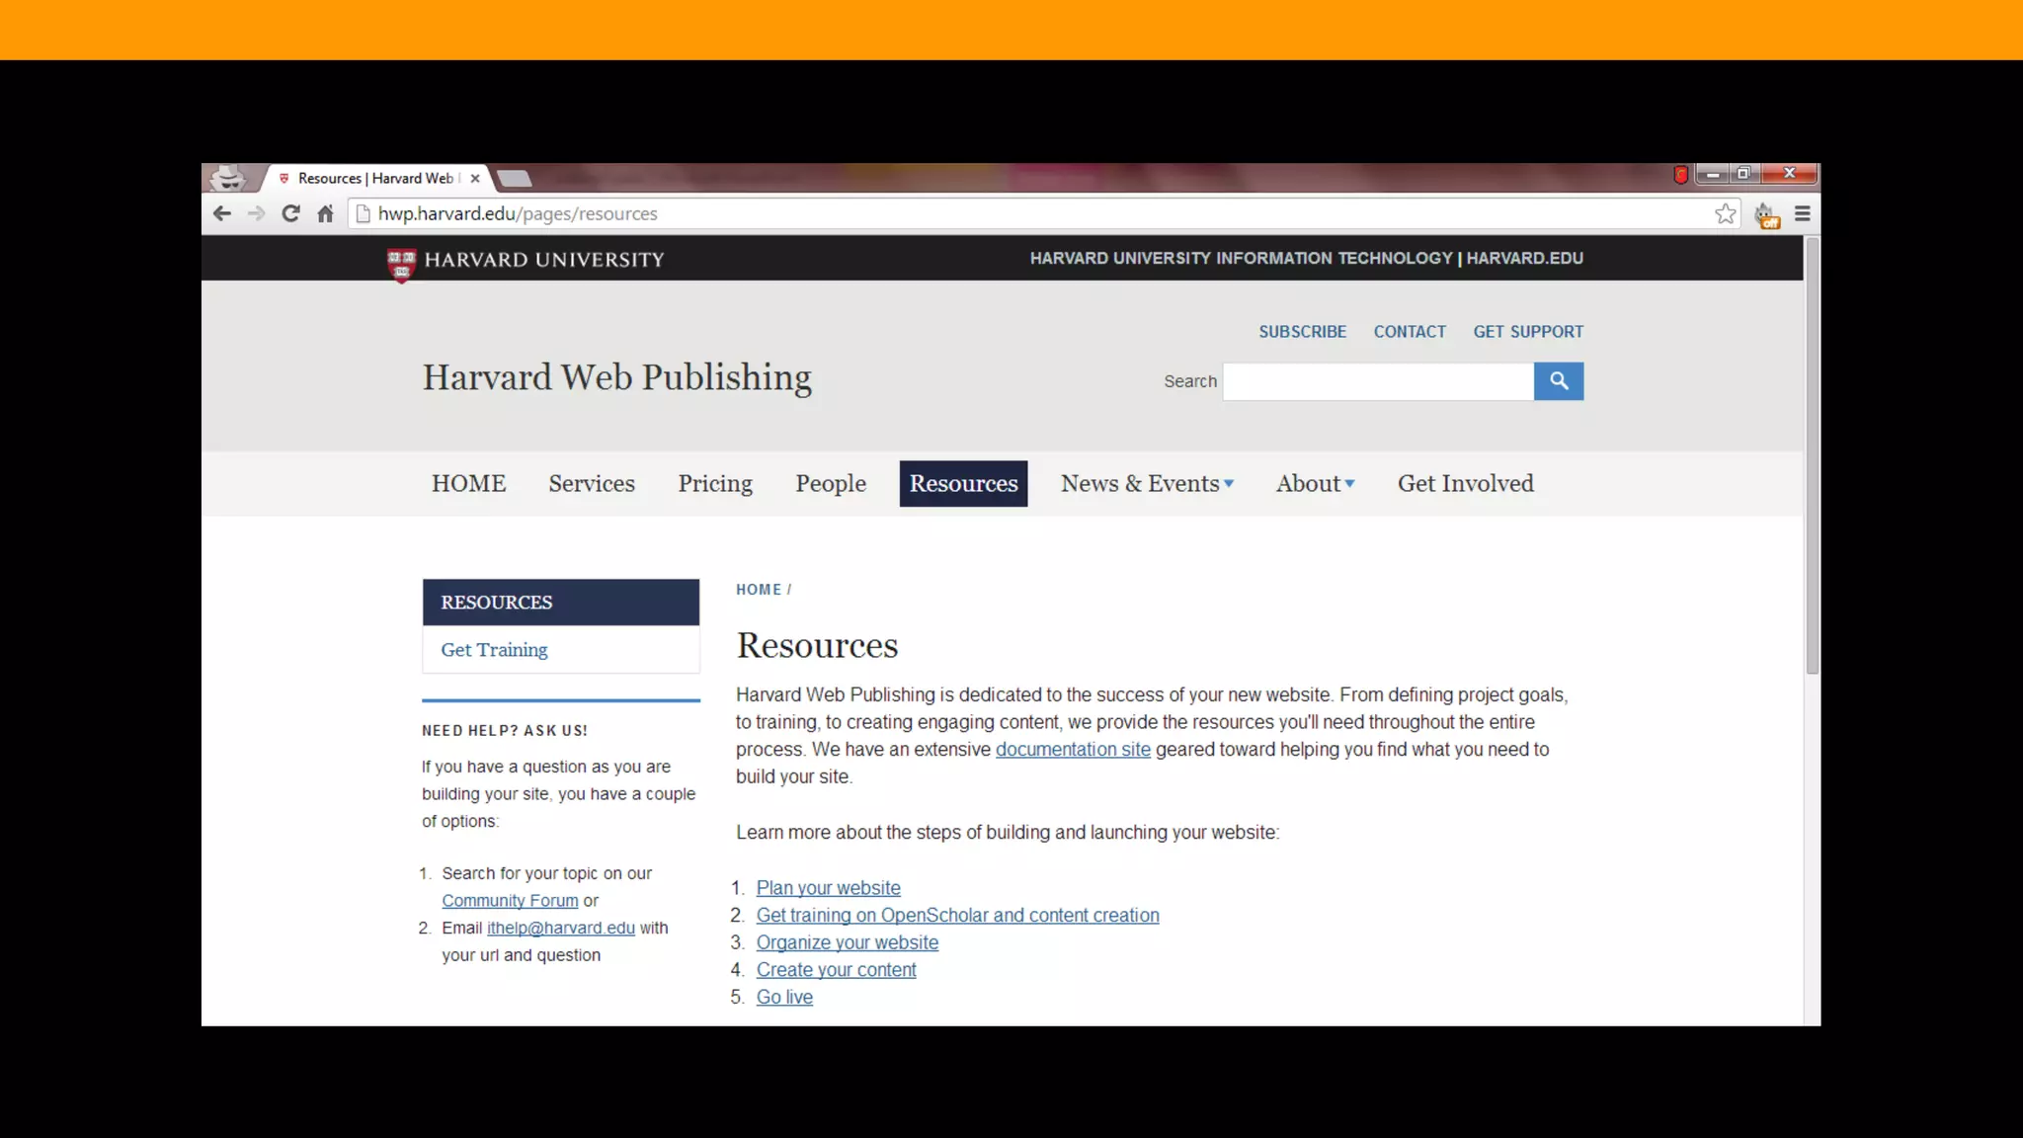Open Get Training in the sidebar
The height and width of the screenshot is (1138, 2023).
coord(494,649)
